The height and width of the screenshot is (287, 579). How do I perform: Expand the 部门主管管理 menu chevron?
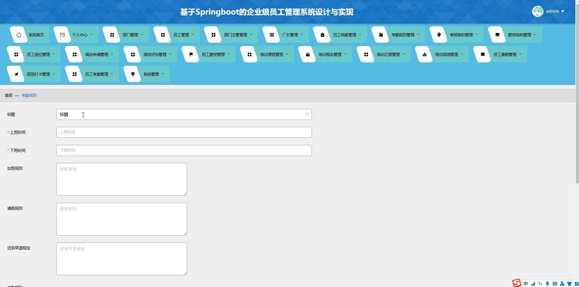click(251, 35)
